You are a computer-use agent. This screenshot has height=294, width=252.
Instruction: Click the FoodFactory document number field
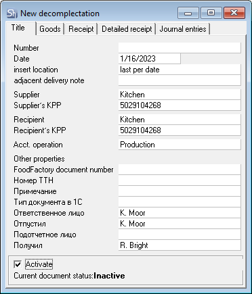(x=180, y=170)
